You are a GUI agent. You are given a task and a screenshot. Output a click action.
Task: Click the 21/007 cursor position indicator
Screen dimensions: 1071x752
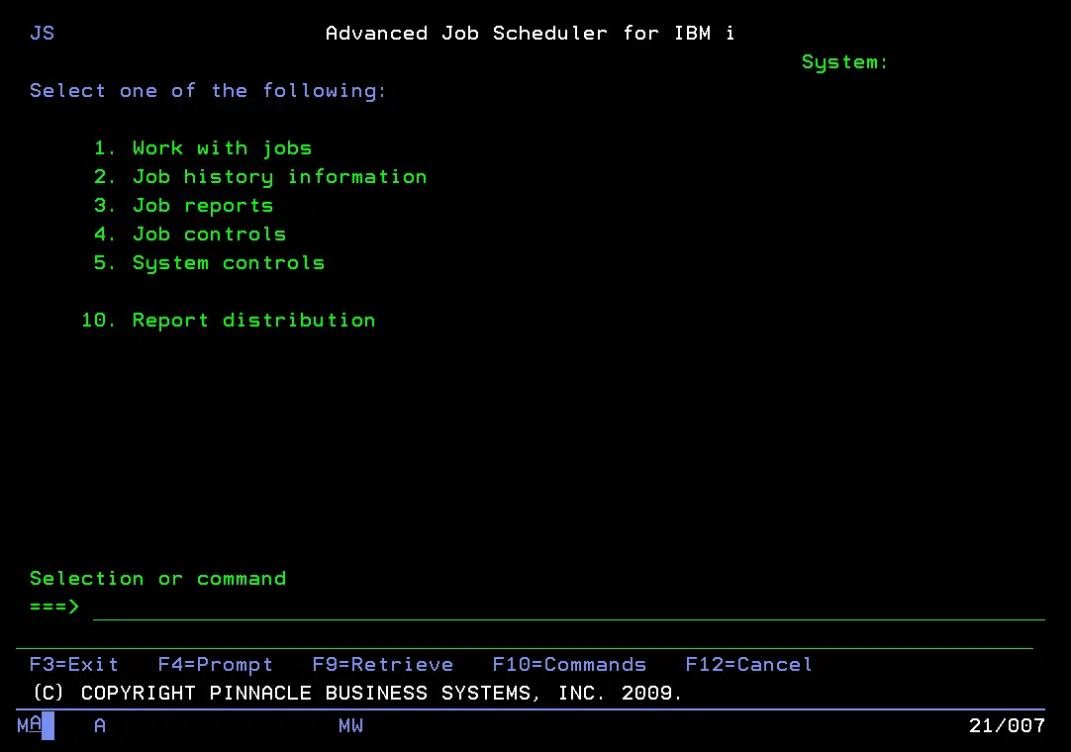[x=1007, y=725]
